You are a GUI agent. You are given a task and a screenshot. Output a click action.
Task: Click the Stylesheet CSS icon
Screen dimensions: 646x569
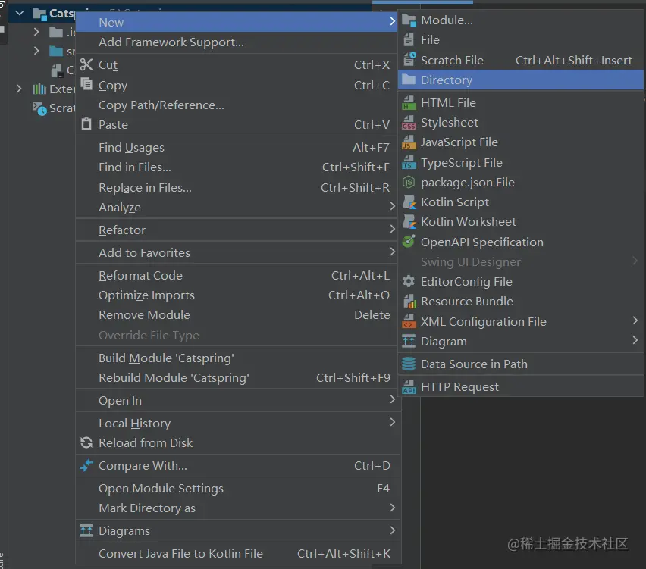[x=409, y=123]
